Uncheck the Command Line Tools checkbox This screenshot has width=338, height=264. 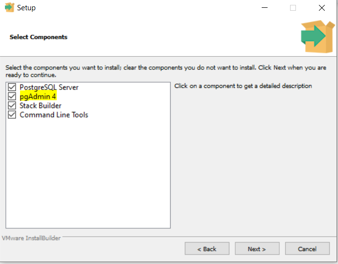coord(12,115)
